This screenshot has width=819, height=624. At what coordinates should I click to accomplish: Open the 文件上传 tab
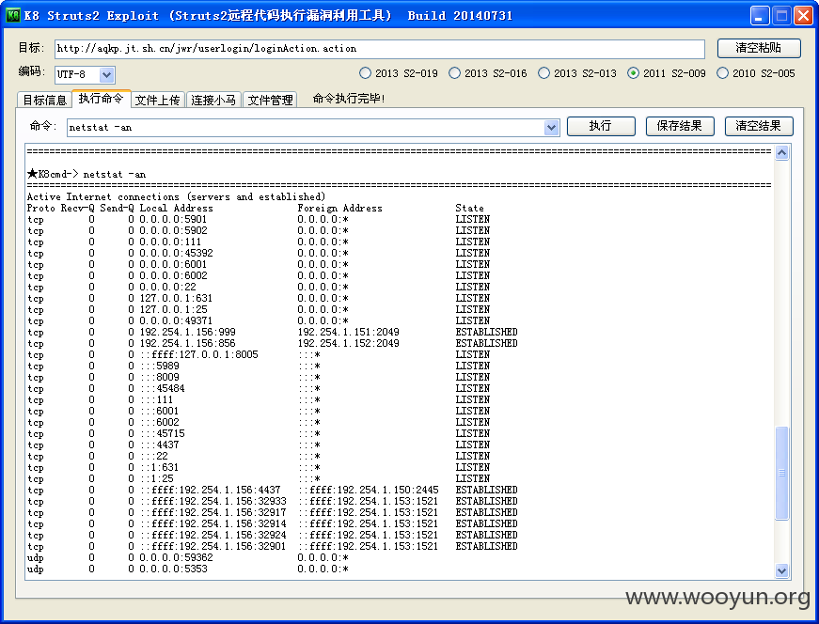[157, 100]
